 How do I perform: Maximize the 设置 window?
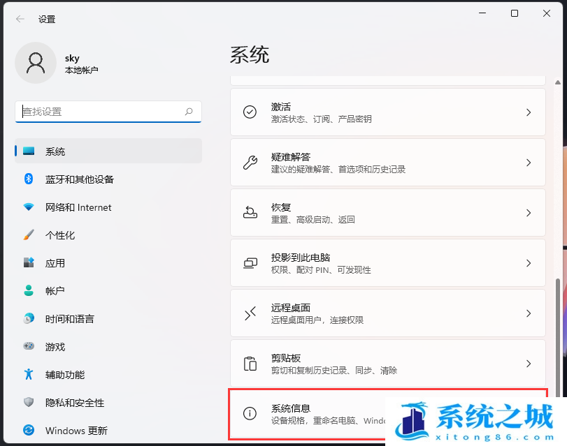(x=514, y=13)
